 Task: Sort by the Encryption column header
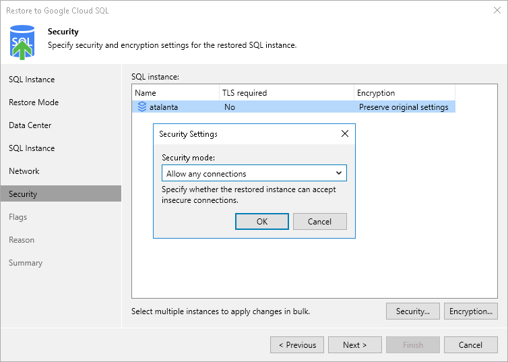[404, 92]
